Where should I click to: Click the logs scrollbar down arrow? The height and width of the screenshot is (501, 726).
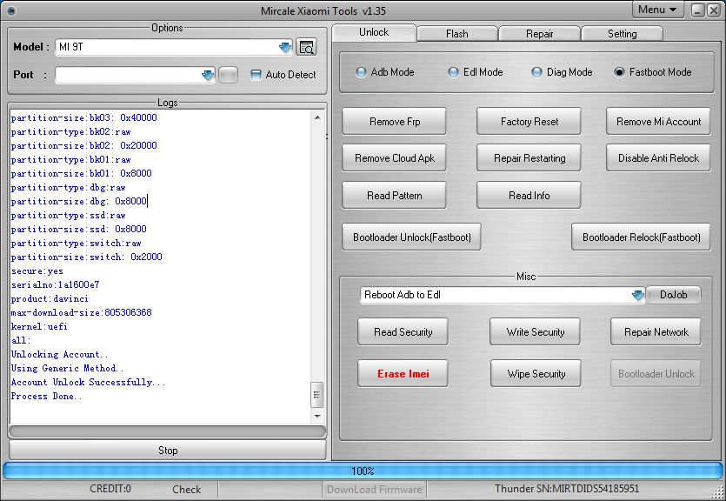[317, 417]
